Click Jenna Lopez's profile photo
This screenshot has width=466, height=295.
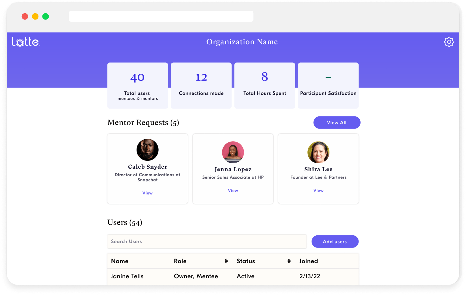(x=233, y=152)
